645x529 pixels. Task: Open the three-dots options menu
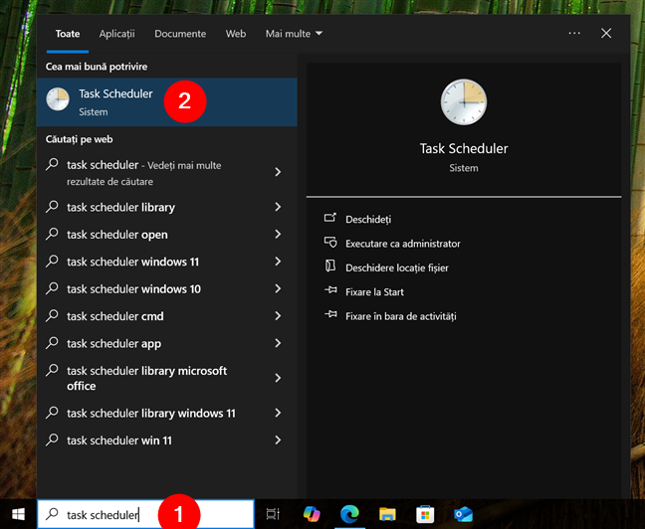click(574, 33)
